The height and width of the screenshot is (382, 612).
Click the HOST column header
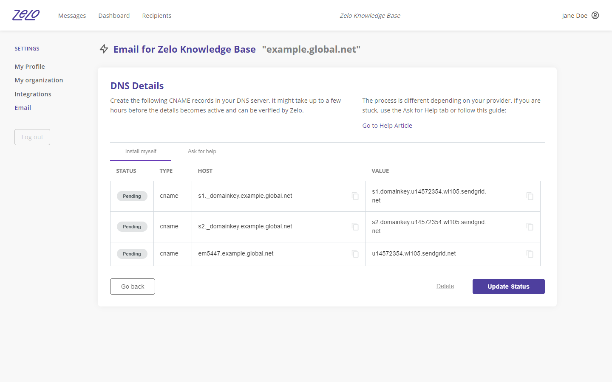[205, 171]
